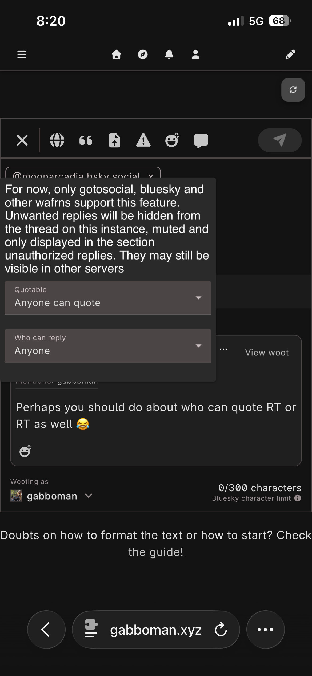Open the guide link
The image size is (312, 676).
(156, 552)
